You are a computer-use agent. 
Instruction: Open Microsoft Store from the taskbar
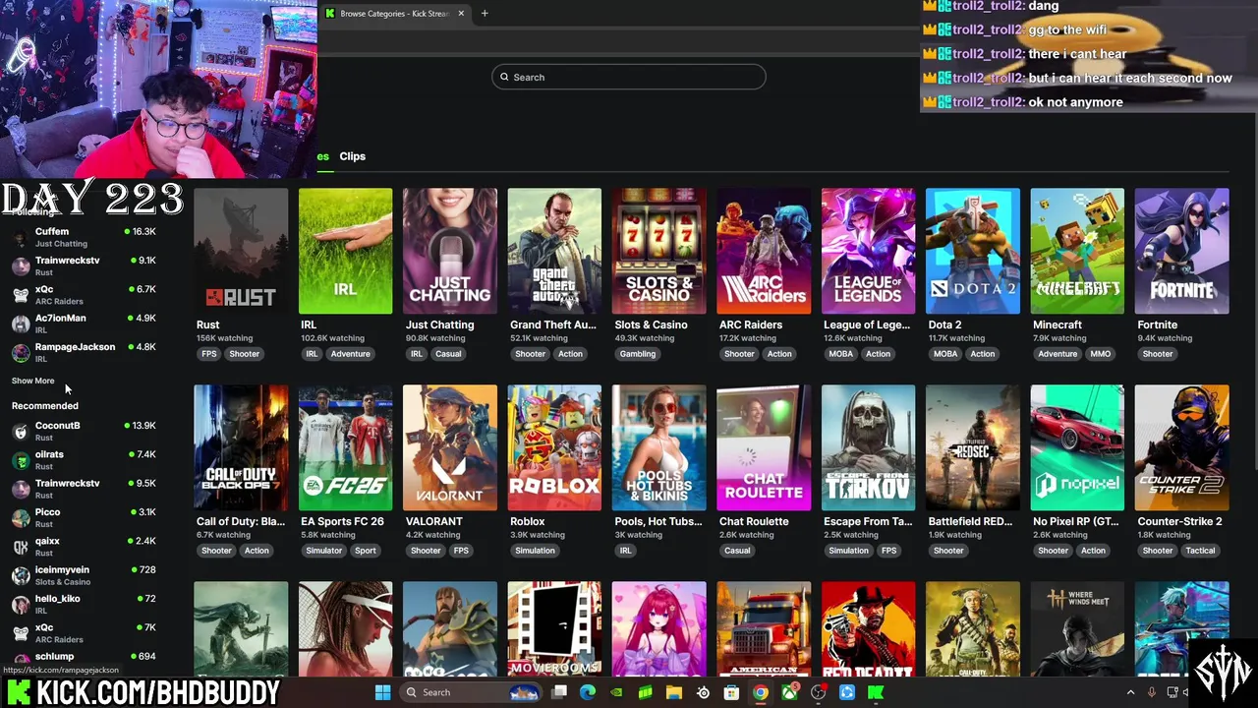coord(731,692)
